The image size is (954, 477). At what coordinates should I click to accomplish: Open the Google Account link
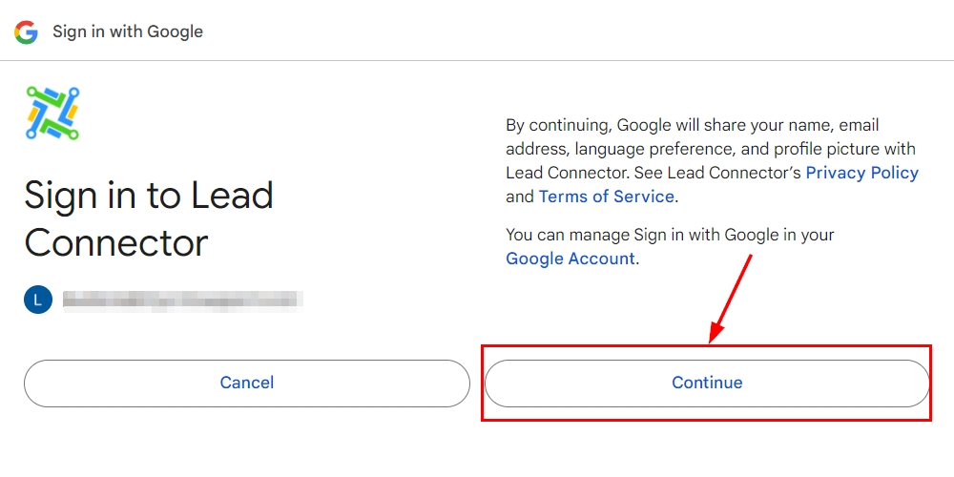tap(570, 259)
